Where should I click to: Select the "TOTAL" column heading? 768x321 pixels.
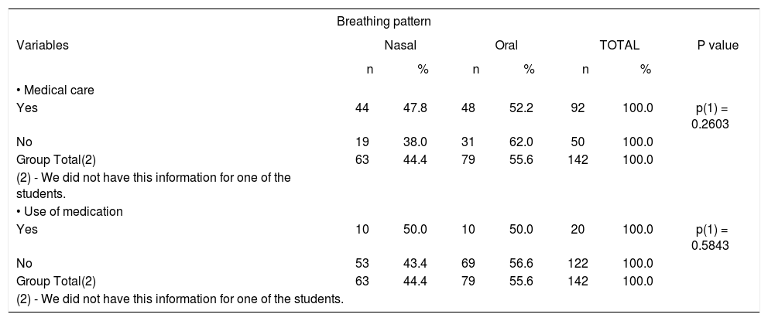619,45
